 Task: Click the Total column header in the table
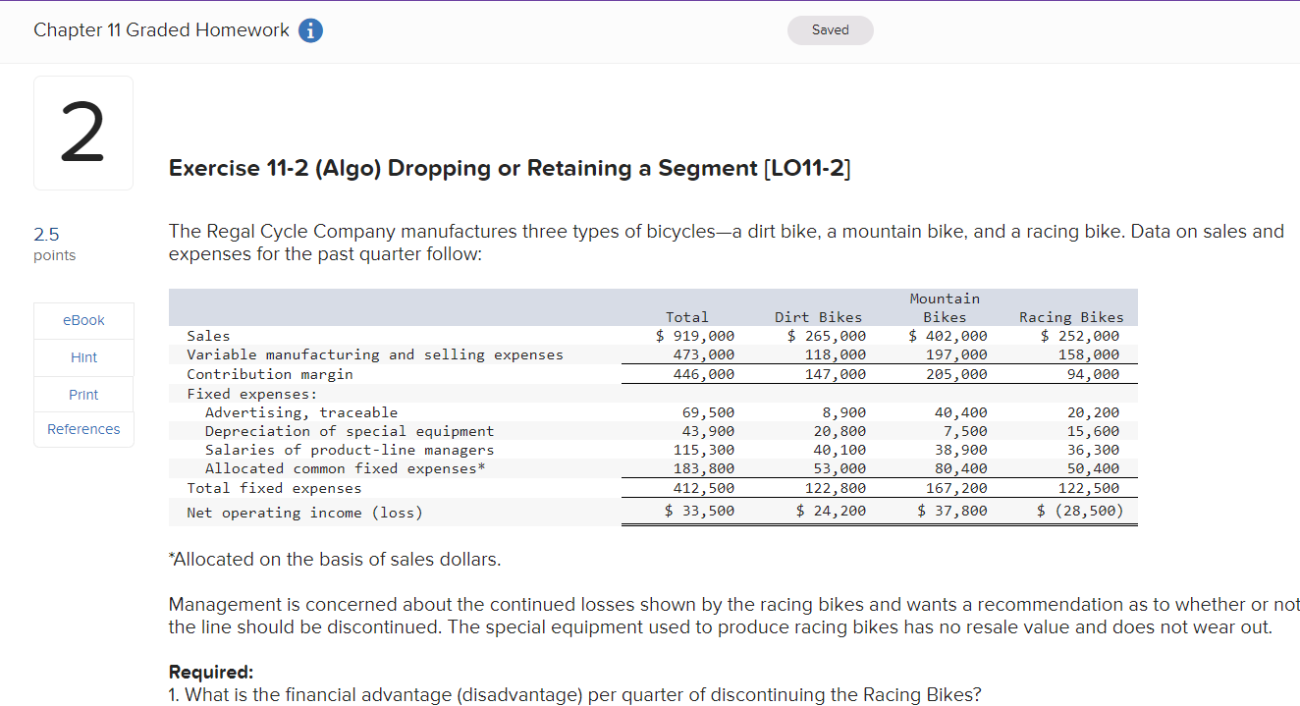(x=686, y=316)
